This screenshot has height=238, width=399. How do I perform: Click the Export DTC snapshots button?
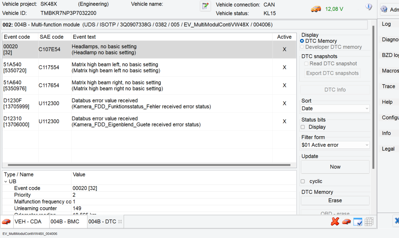(x=332, y=73)
